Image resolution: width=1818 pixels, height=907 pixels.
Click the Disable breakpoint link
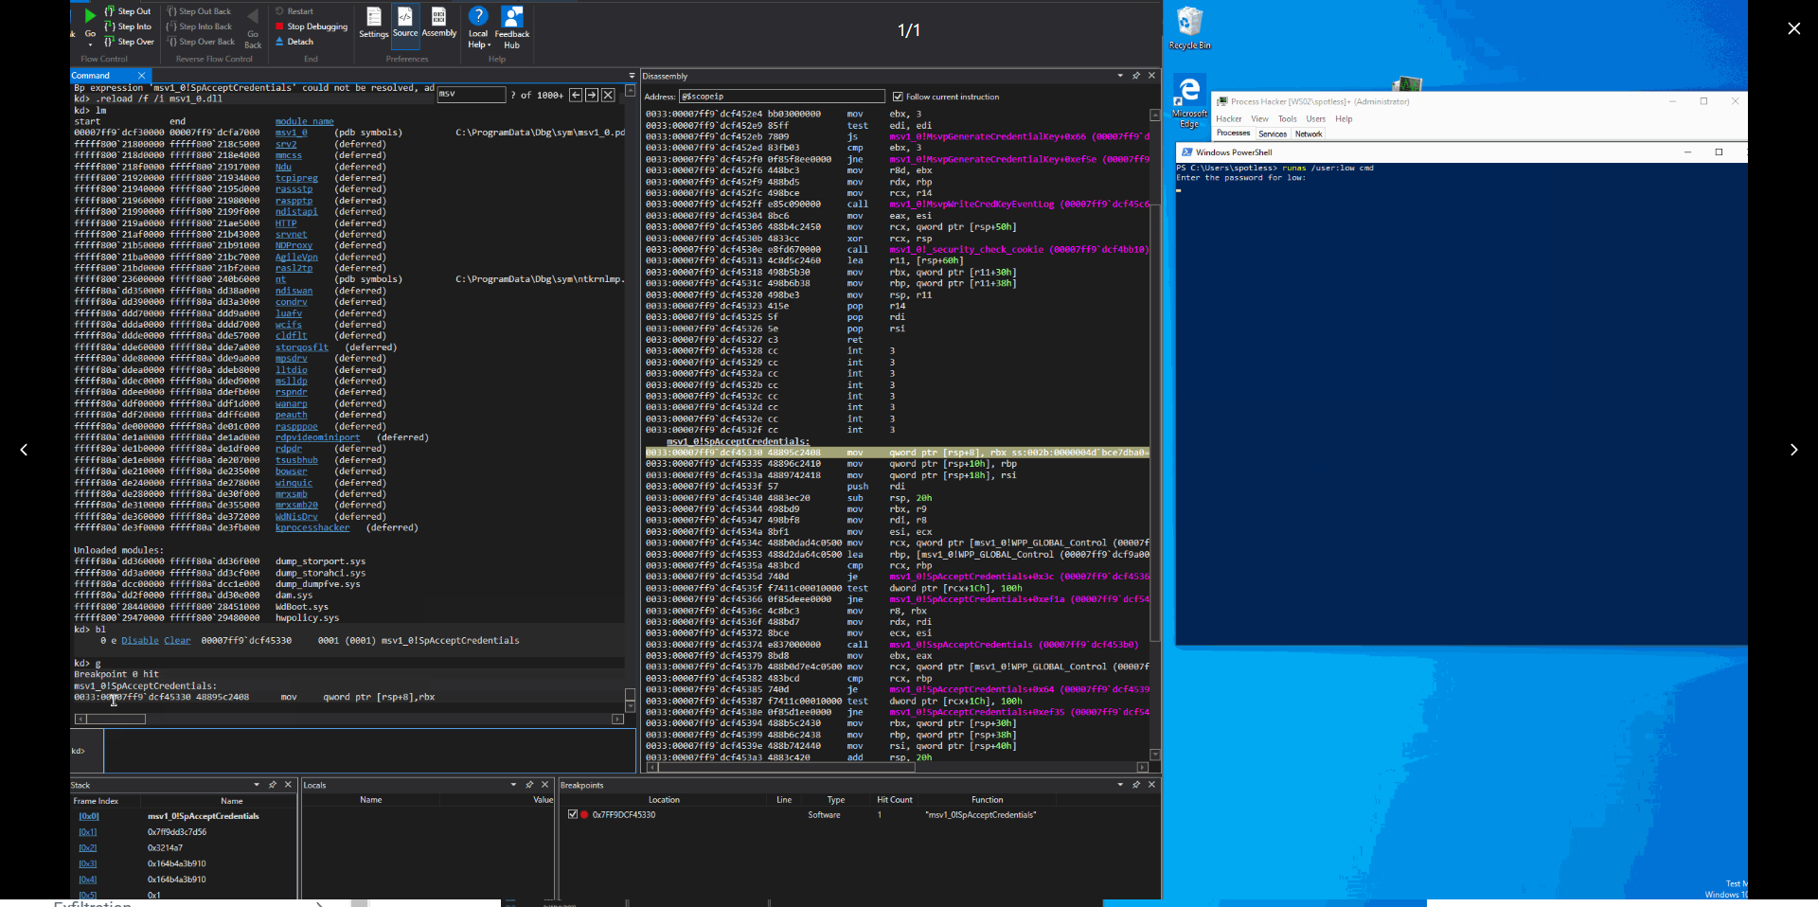(x=140, y=641)
